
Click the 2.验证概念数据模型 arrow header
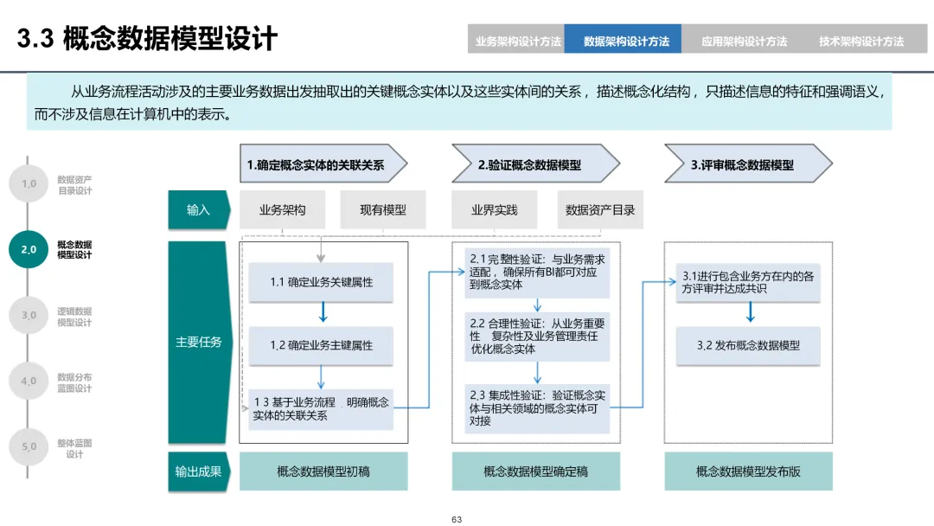(x=535, y=164)
